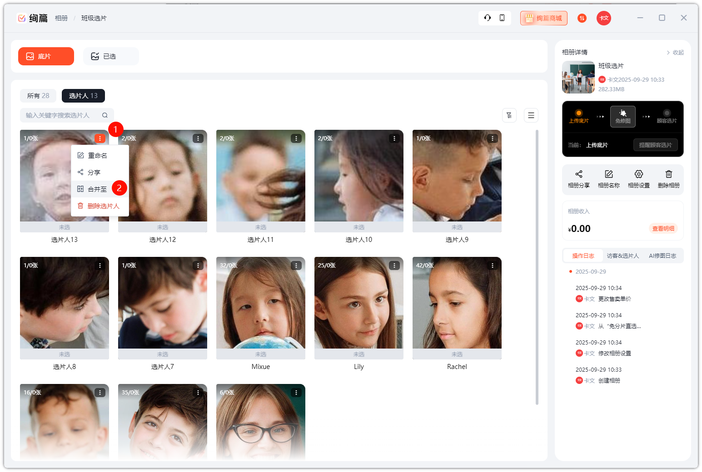Open three-dot menu on Lily's card
Viewport: 702px width, 472px height.
coord(394,265)
